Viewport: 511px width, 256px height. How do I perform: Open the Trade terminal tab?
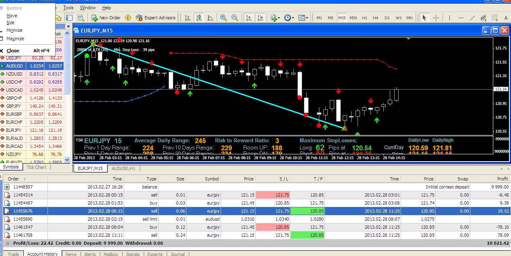pos(13,254)
